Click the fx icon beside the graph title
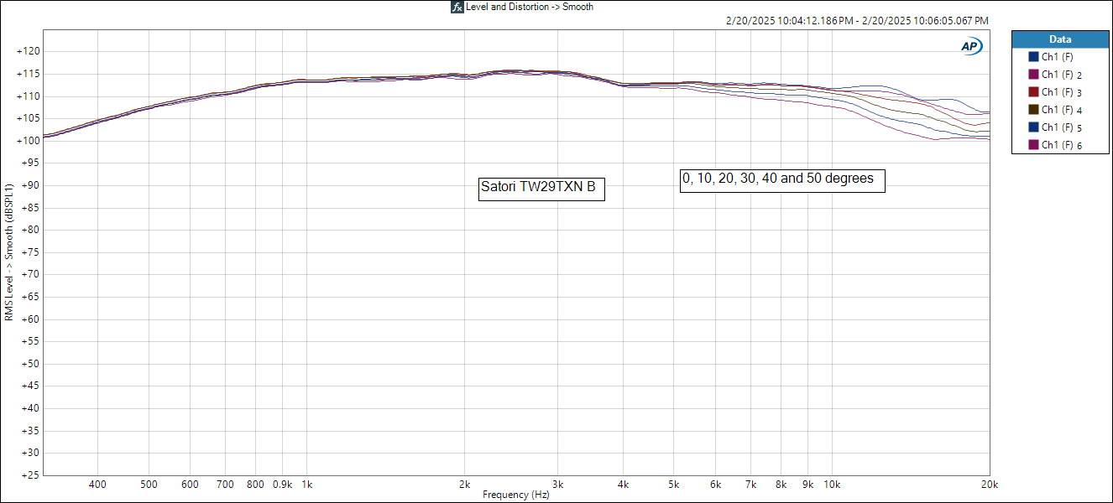This screenshot has width=1113, height=503. [457, 7]
